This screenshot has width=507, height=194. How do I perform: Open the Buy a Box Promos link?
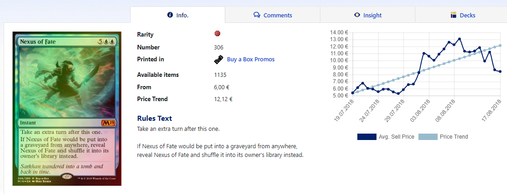251,59
